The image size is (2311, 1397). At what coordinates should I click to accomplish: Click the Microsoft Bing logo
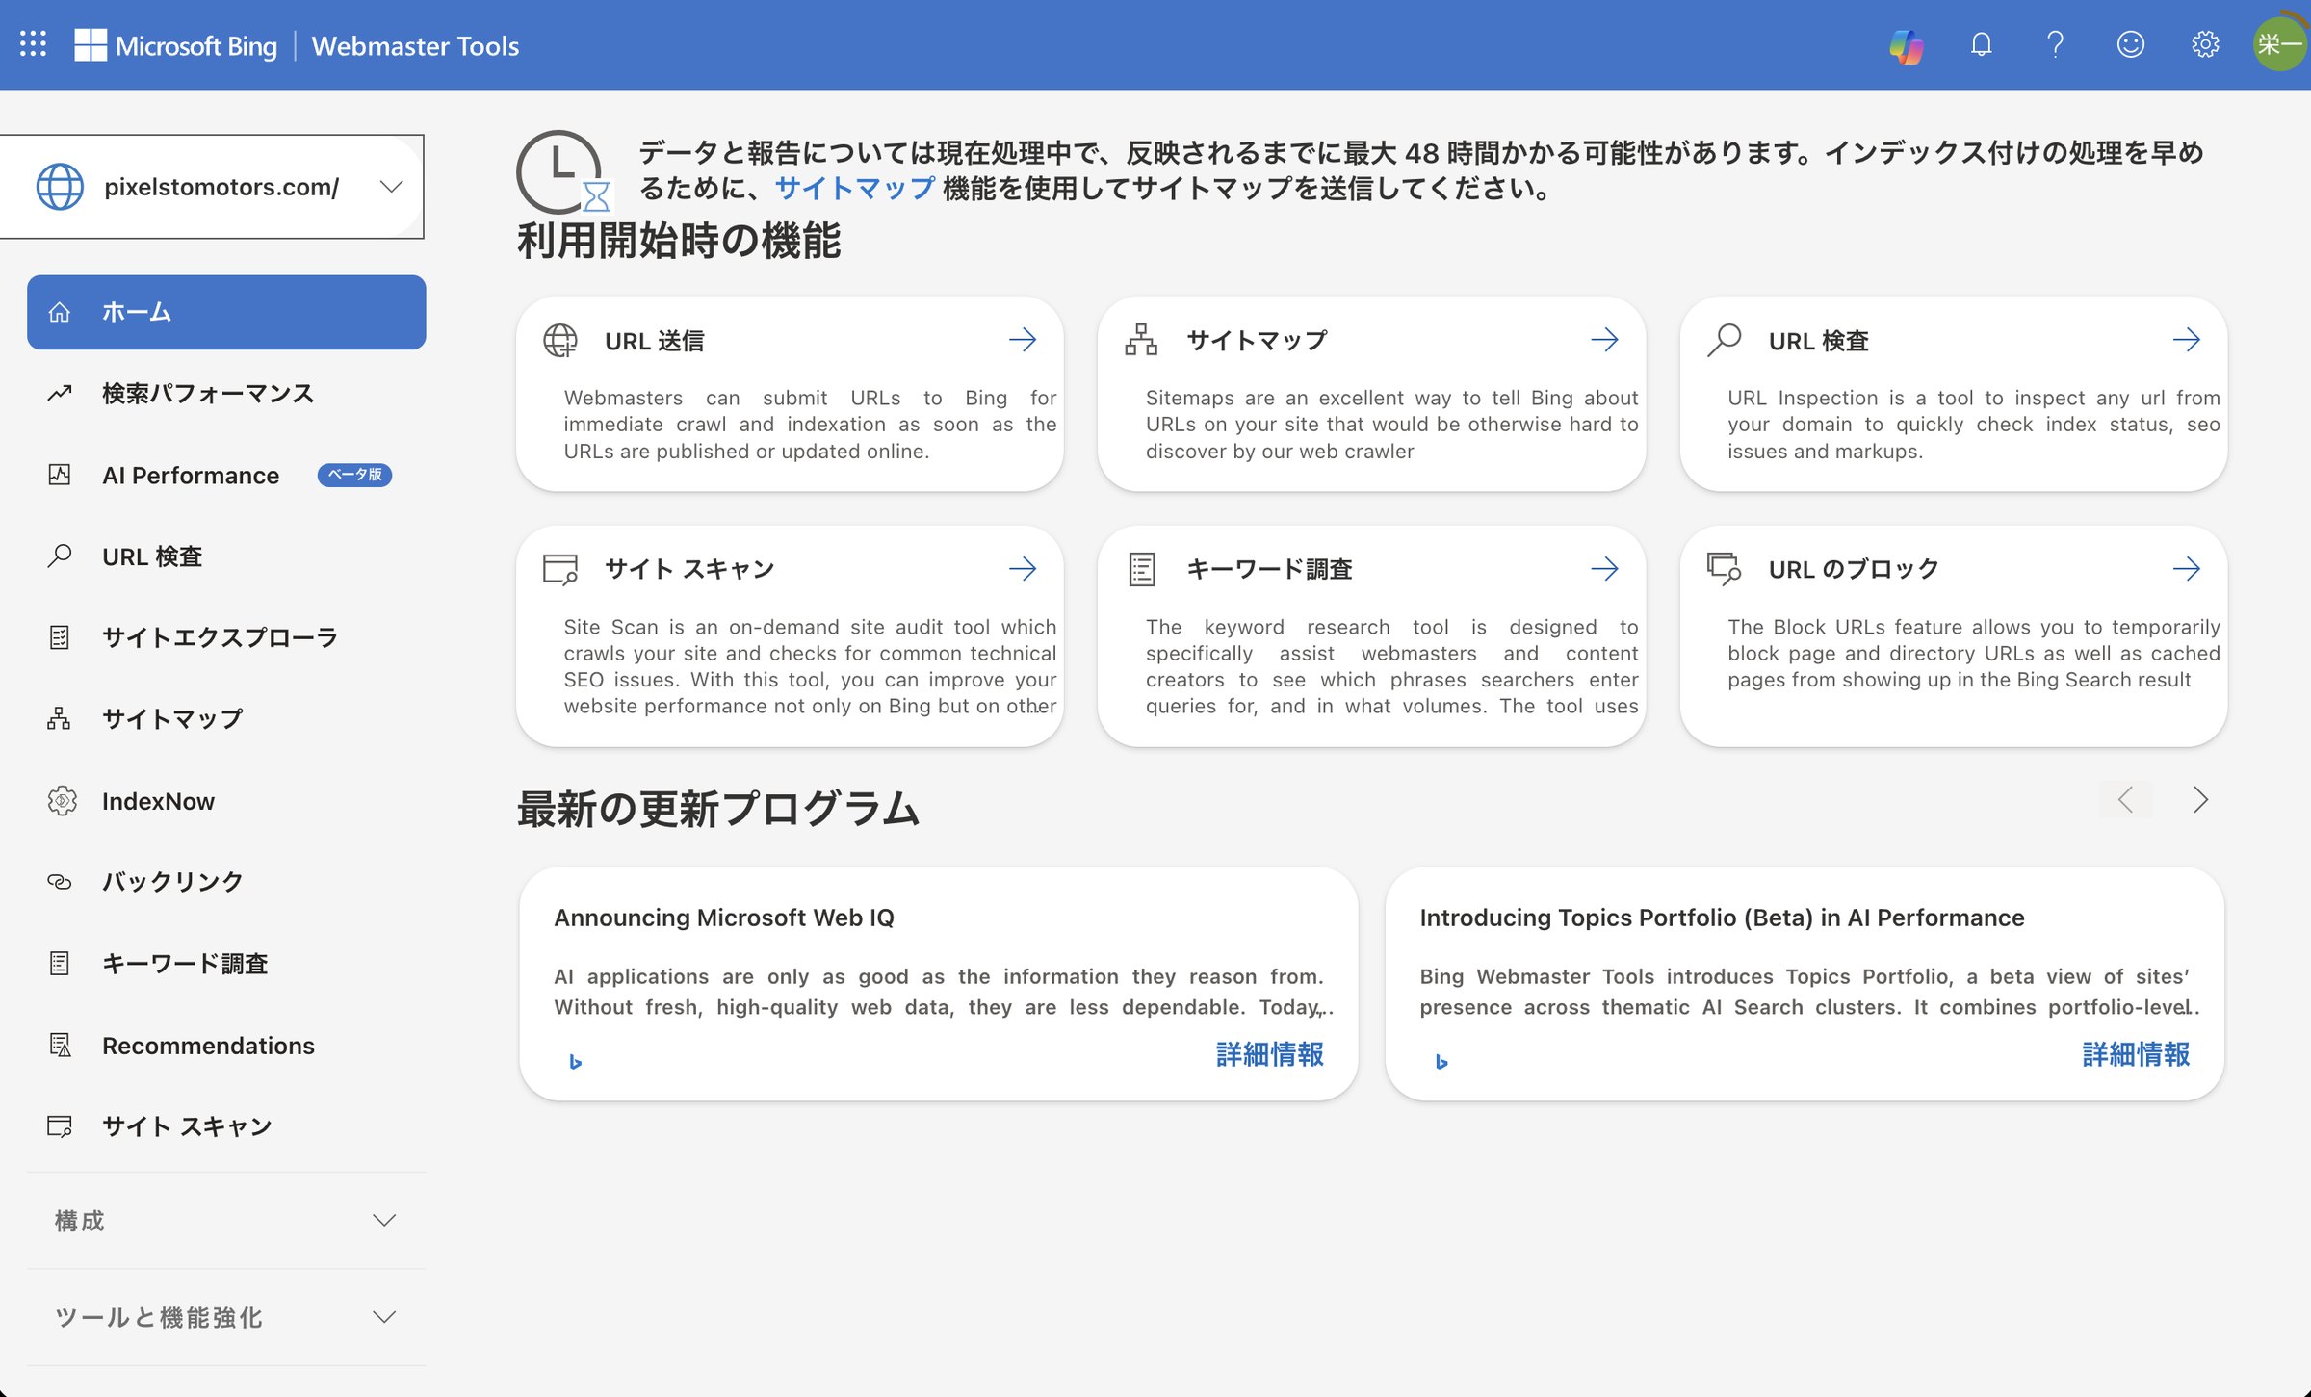click(x=176, y=45)
